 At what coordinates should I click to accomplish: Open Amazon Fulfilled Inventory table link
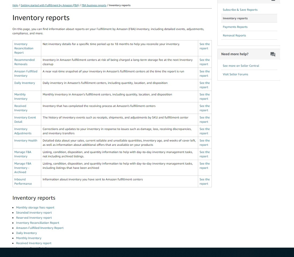(x=26, y=73)
